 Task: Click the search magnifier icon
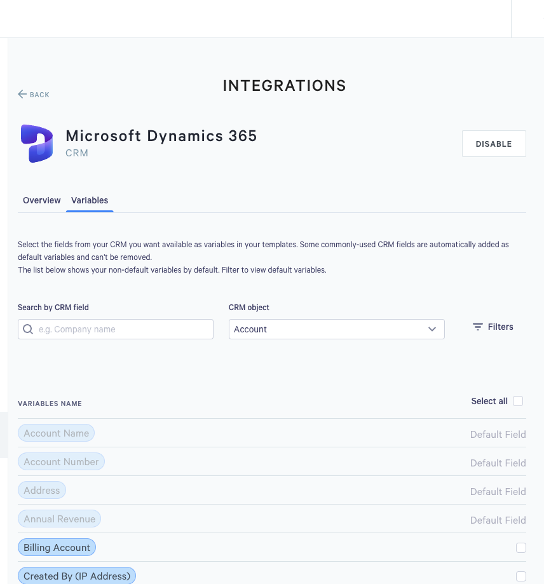point(28,329)
